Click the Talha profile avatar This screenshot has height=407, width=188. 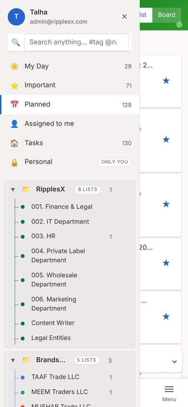[x=16, y=16]
